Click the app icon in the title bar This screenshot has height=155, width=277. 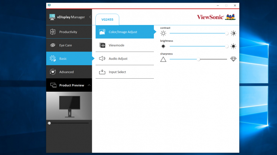click(x=49, y=5)
